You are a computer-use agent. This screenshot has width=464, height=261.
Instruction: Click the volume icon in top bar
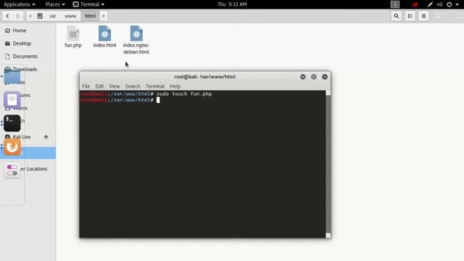pyautogui.click(x=440, y=4)
